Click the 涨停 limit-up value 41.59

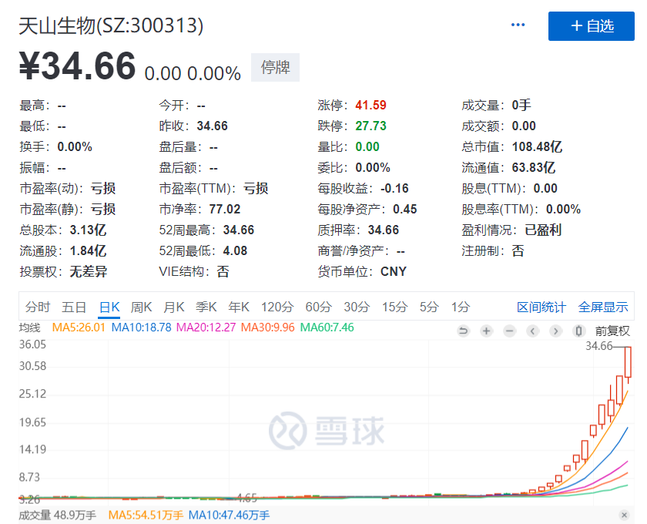pos(370,106)
